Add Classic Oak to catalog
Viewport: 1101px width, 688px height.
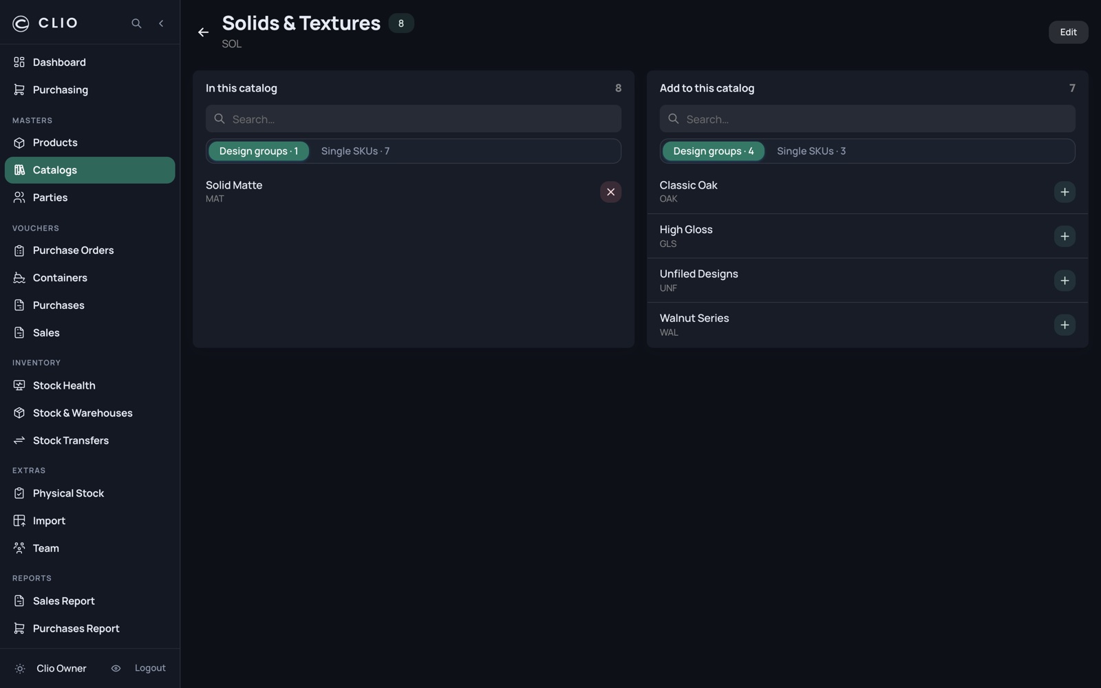click(x=1065, y=192)
